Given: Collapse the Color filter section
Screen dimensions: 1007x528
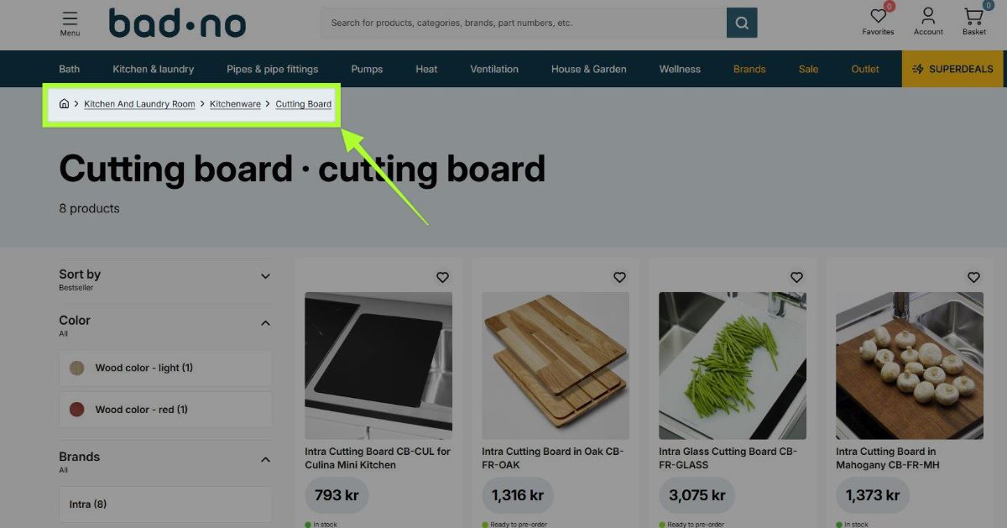Looking at the screenshot, I should tap(265, 323).
